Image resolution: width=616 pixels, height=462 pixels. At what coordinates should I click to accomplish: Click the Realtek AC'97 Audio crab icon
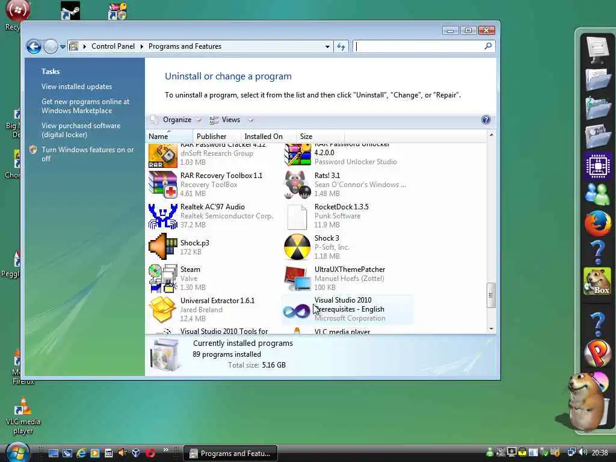click(x=162, y=216)
